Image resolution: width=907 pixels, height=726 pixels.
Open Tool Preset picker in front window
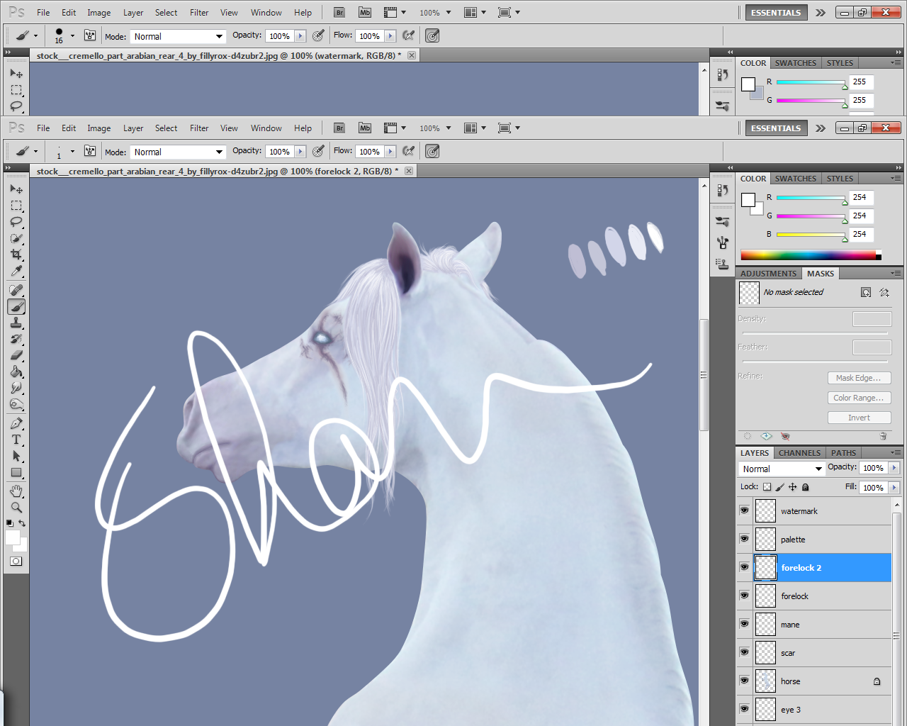pyautogui.click(x=26, y=151)
